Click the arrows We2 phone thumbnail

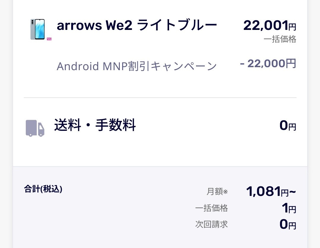[37, 29]
